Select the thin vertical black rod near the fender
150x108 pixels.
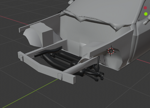coord(98,64)
